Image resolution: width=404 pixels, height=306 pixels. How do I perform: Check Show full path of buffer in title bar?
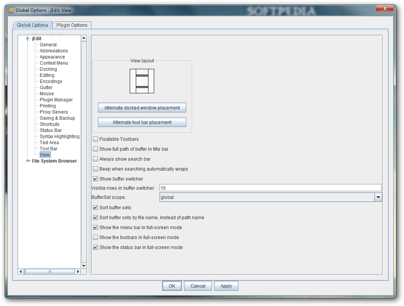click(x=95, y=149)
